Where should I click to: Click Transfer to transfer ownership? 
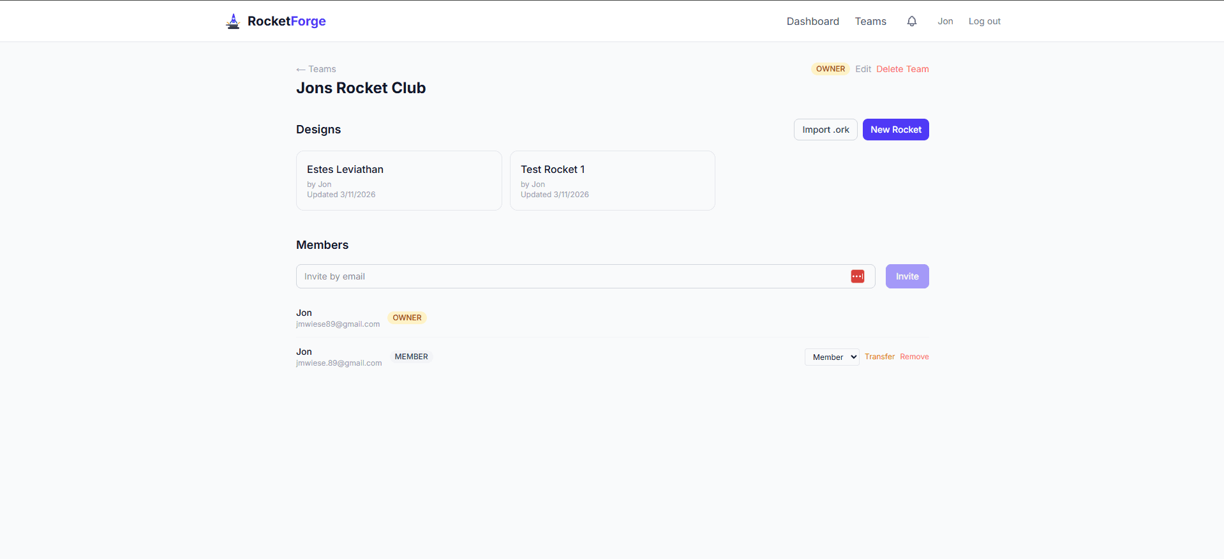coord(879,357)
